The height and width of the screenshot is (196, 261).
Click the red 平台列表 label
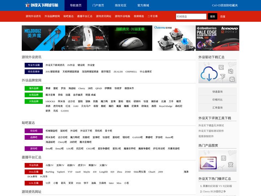tap(34, 165)
